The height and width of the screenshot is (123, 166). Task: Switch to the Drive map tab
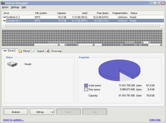(x=54, y=51)
